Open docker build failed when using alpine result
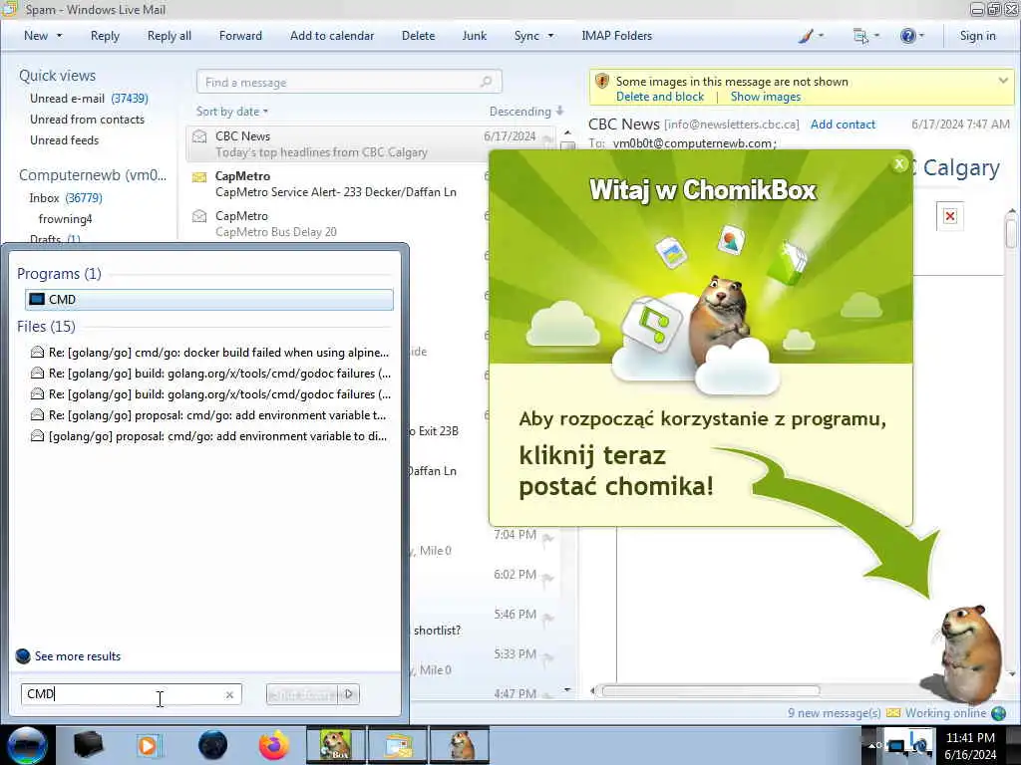This screenshot has width=1021, height=765. pos(210,353)
